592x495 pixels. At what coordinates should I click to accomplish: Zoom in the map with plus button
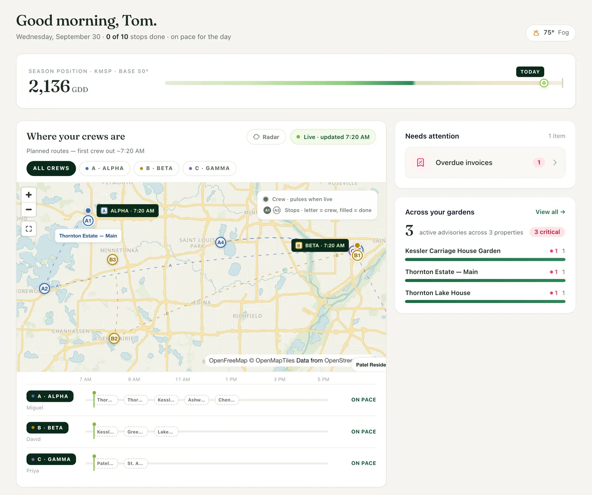click(29, 195)
